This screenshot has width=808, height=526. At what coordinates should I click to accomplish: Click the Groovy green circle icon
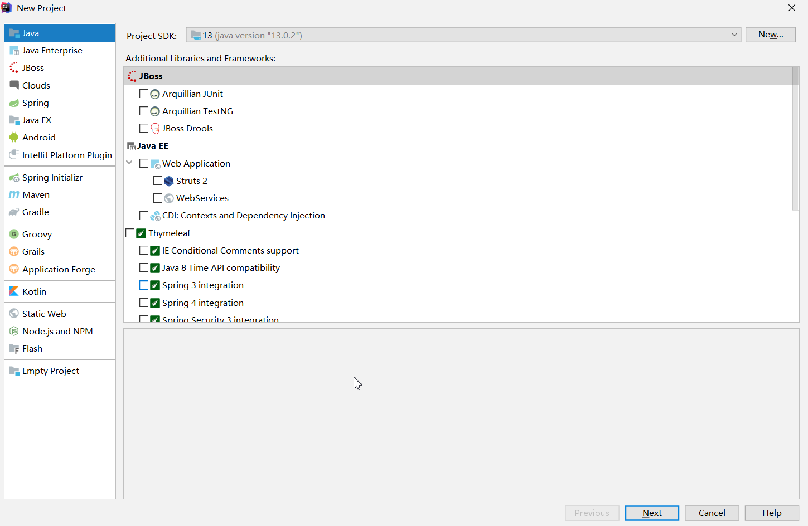coord(14,235)
